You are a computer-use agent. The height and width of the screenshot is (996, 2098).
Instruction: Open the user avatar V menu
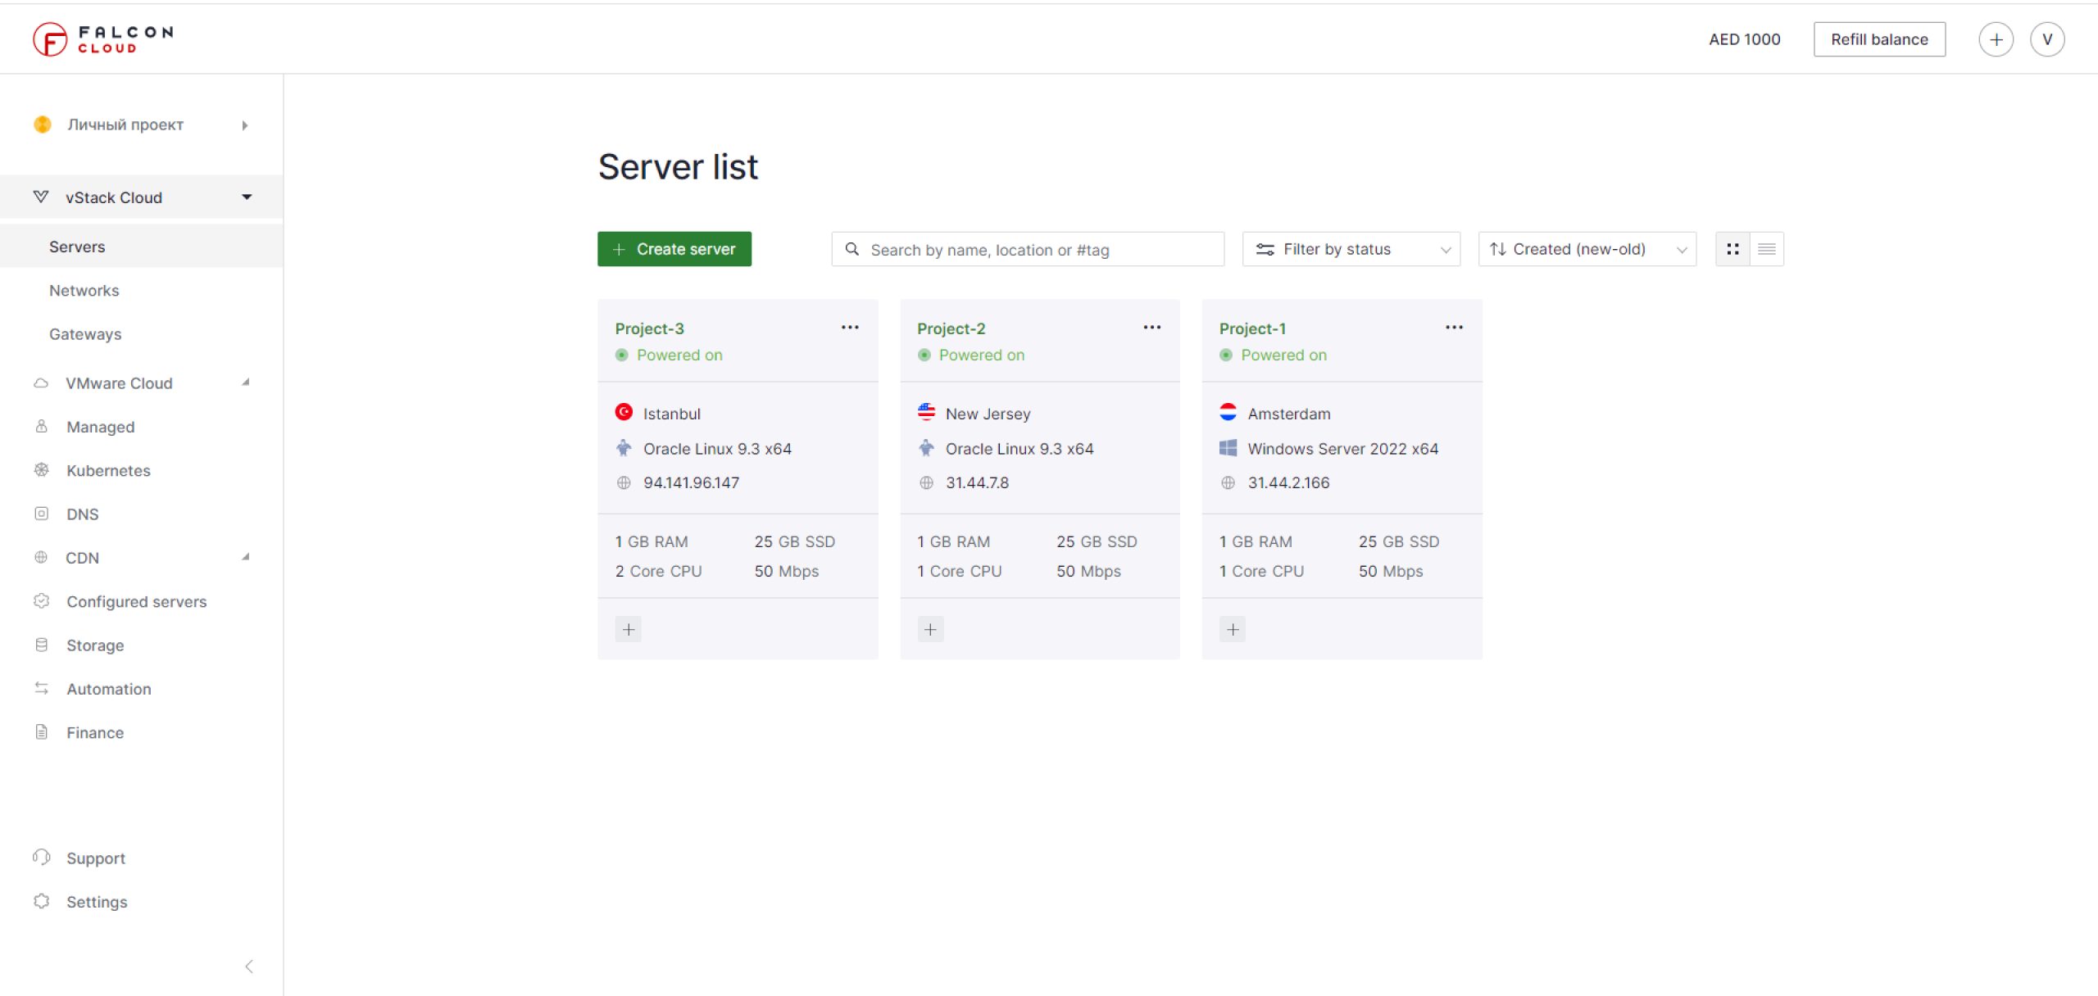click(x=2046, y=39)
